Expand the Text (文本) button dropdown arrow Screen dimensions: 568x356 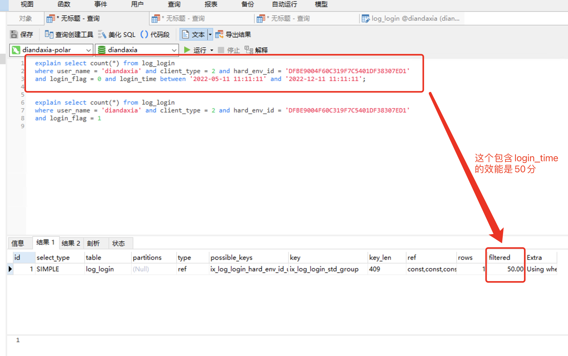[x=210, y=34]
